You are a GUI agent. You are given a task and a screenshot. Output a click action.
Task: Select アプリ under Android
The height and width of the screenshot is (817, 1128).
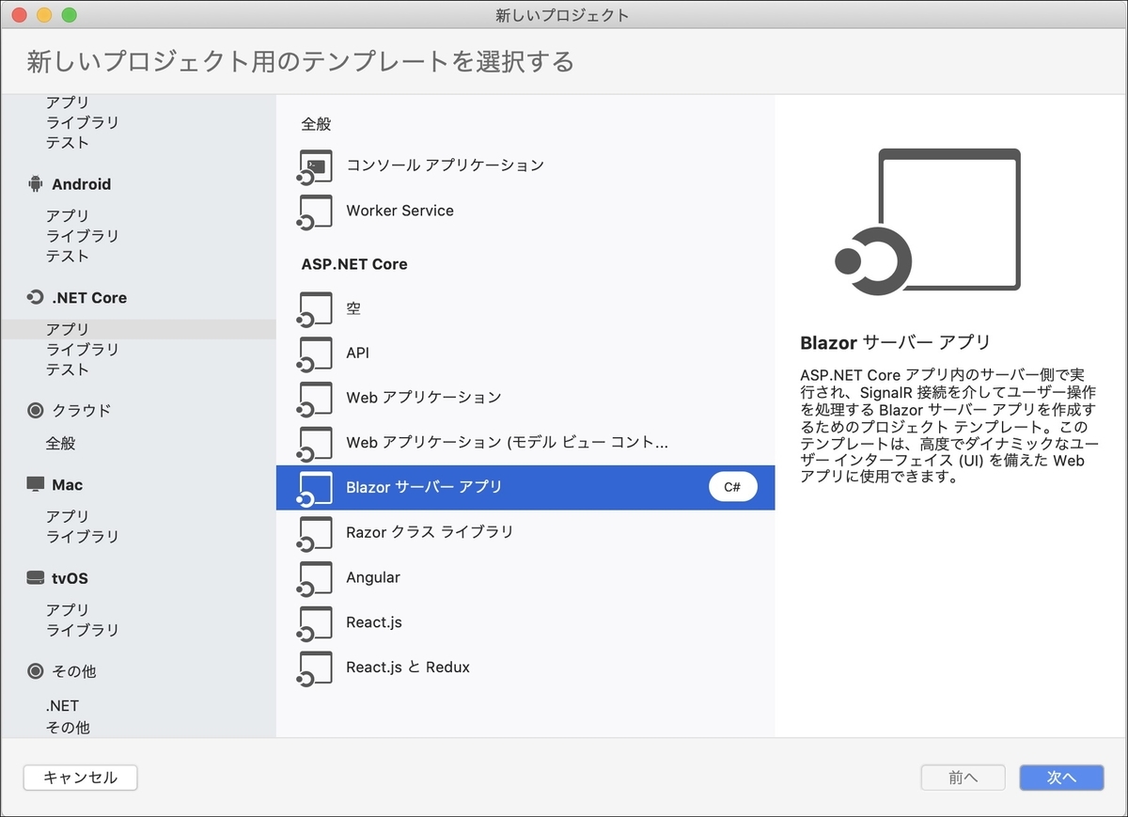pyautogui.click(x=68, y=215)
